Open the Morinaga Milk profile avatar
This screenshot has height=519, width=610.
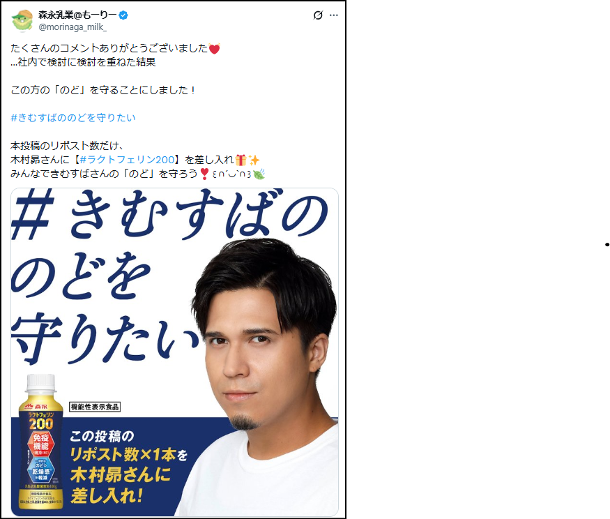[x=22, y=21]
